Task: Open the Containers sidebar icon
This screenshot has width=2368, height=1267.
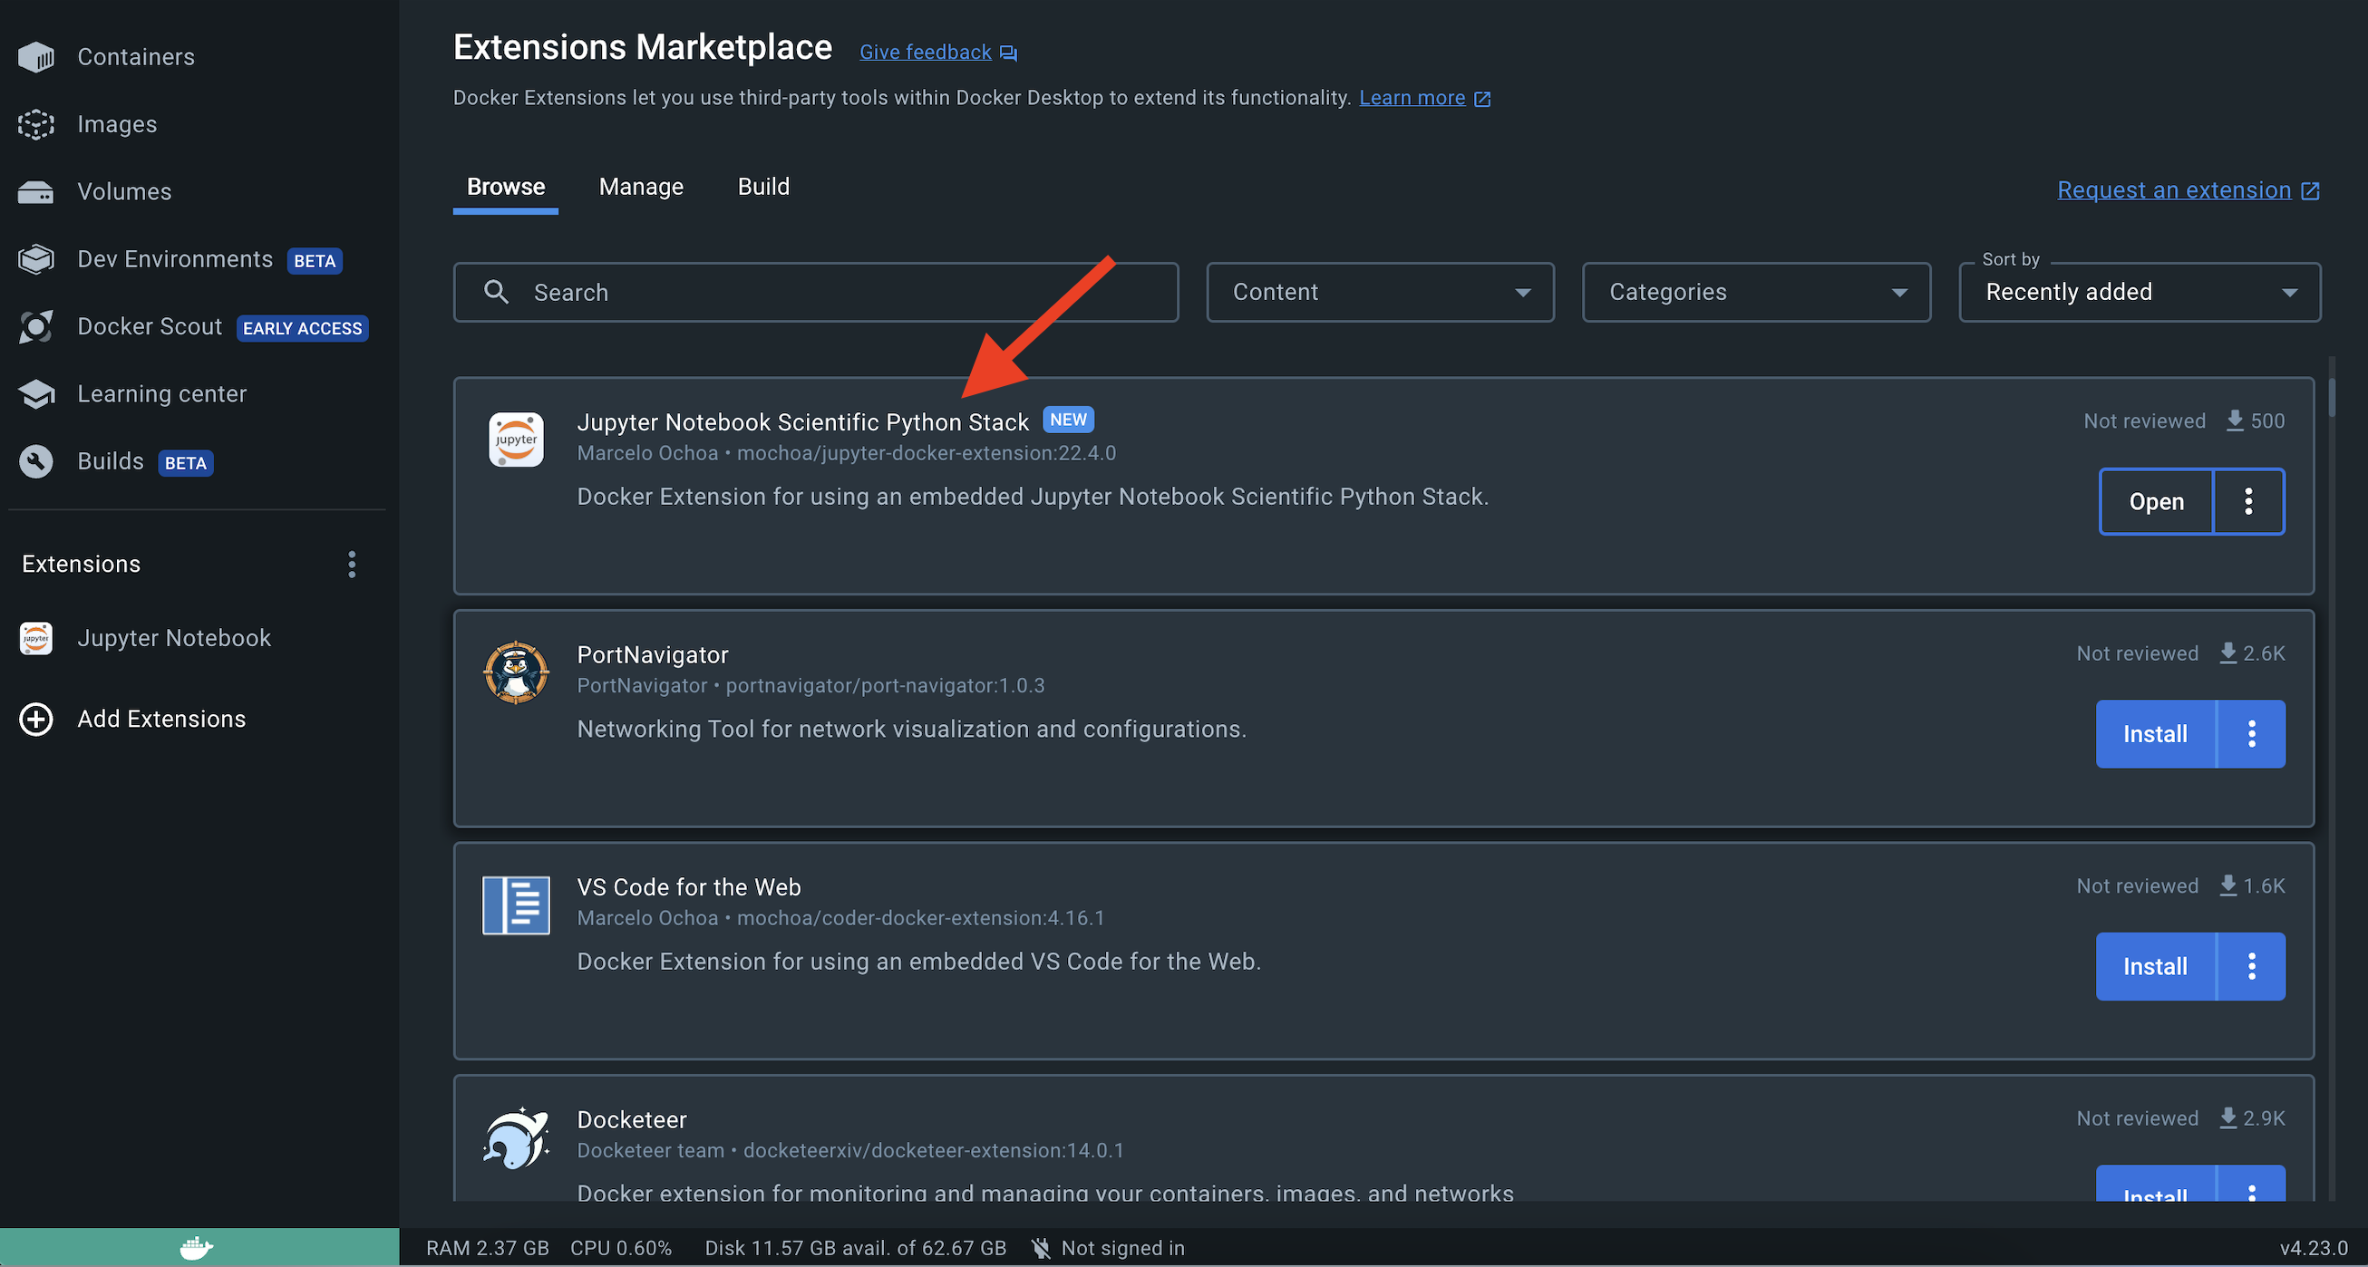Action: pyautogui.click(x=36, y=57)
